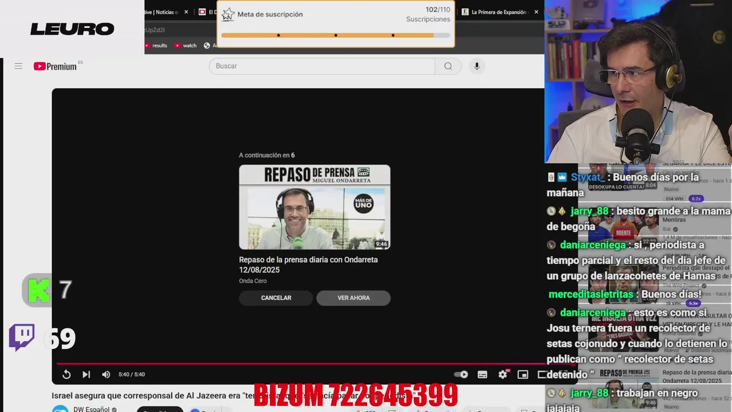Image resolution: width=732 pixels, height=412 pixels.
Task: Switch to miniplayer mode
Action: click(x=523, y=374)
